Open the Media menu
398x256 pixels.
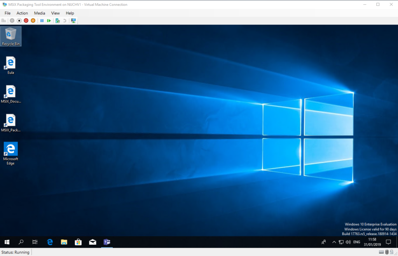pyautogui.click(x=40, y=13)
